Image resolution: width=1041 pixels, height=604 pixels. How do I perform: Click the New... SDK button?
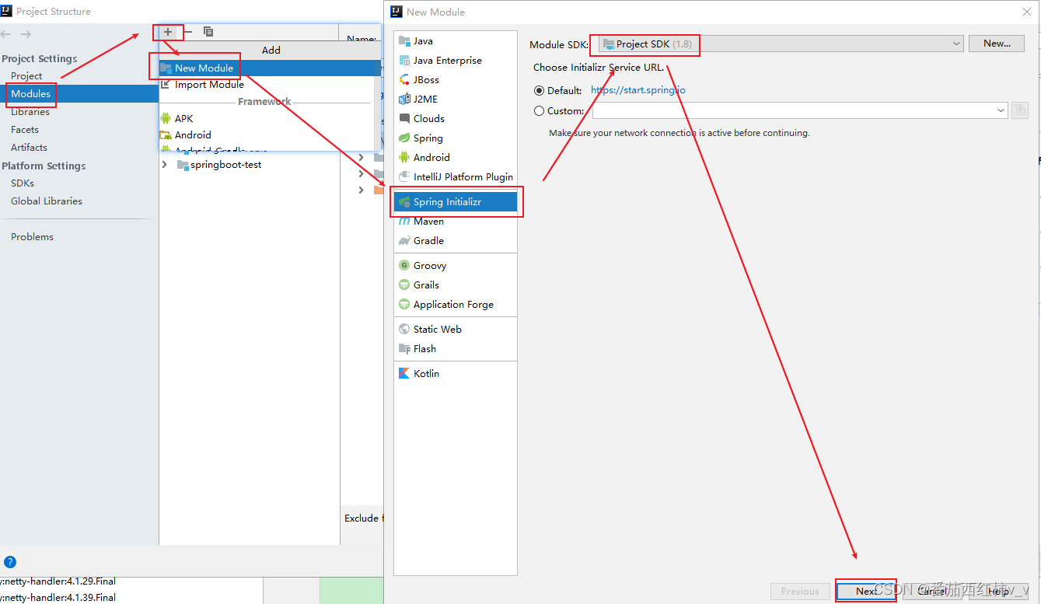tap(997, 44)
